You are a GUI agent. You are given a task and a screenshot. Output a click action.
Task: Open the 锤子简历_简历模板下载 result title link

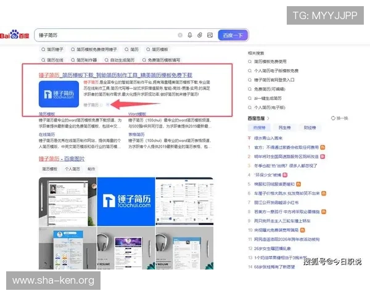[115, 75]
